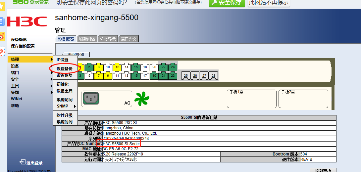Open 帮助 in the left navigation
Image resolution: width=361 pixels, height=172 pixels.
[15, 106]
